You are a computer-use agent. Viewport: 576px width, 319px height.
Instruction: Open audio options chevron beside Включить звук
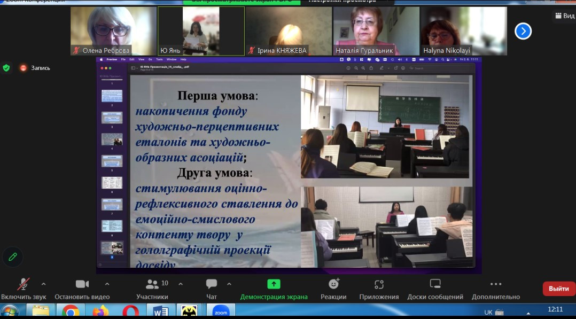[44, 284]
